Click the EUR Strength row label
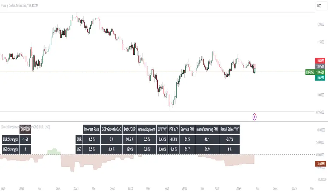Viewport: 328px width, 193px height. point(10,139)
